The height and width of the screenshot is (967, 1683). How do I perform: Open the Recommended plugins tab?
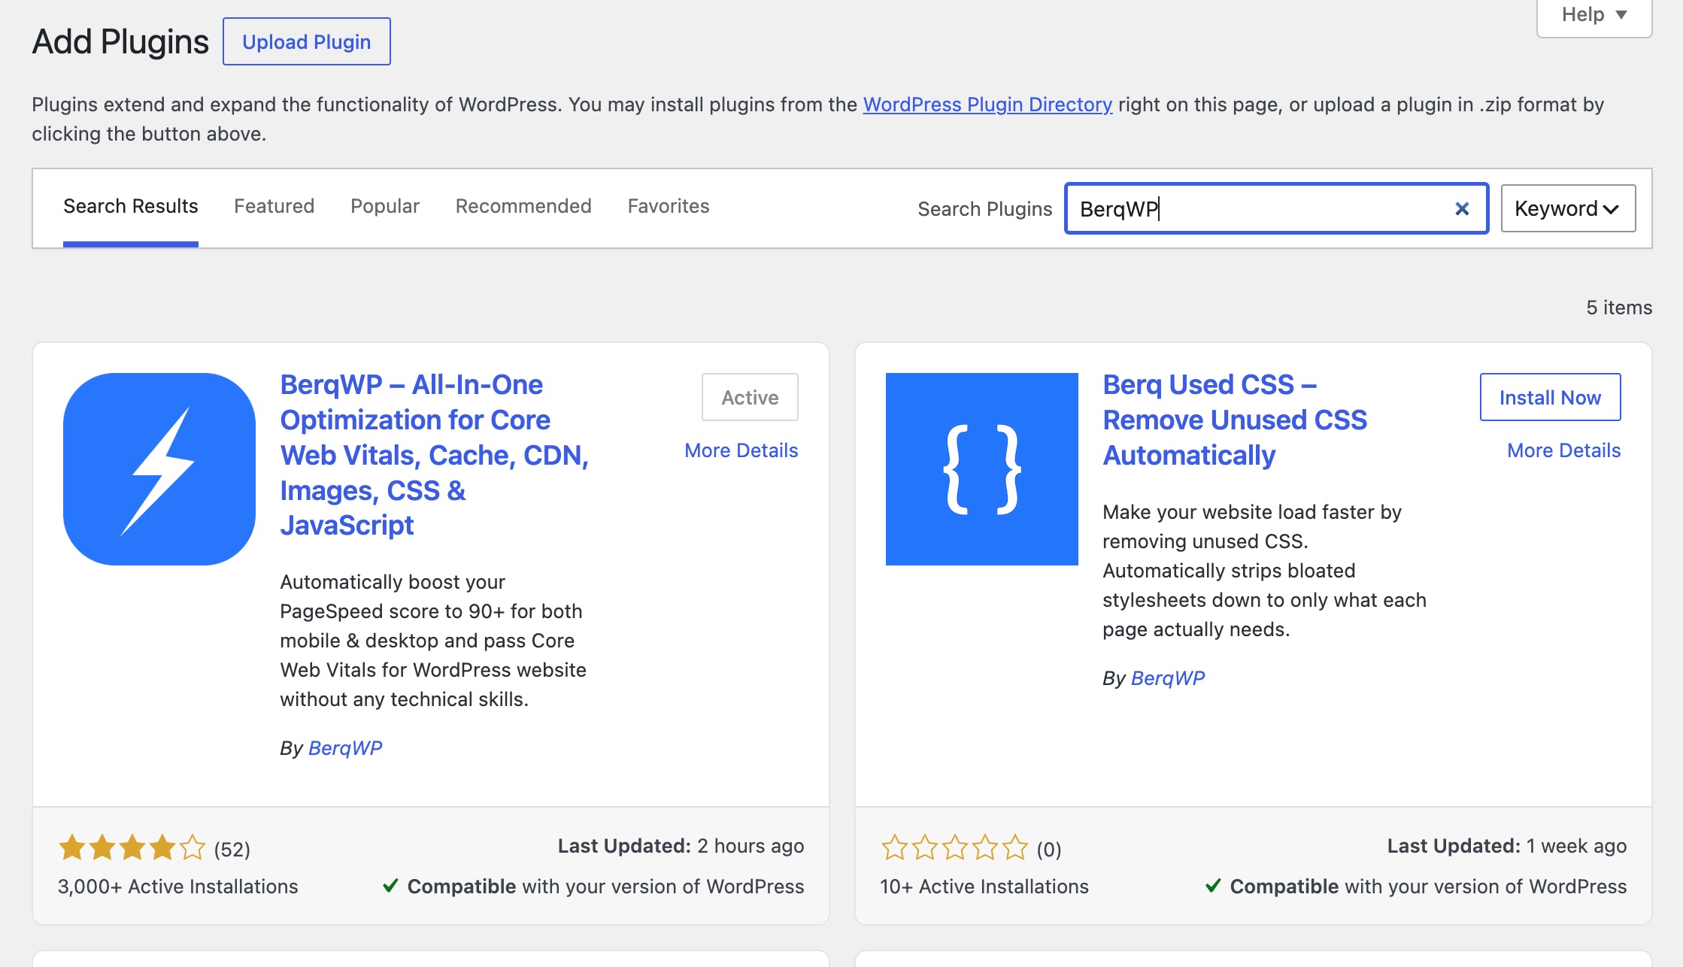523,206
